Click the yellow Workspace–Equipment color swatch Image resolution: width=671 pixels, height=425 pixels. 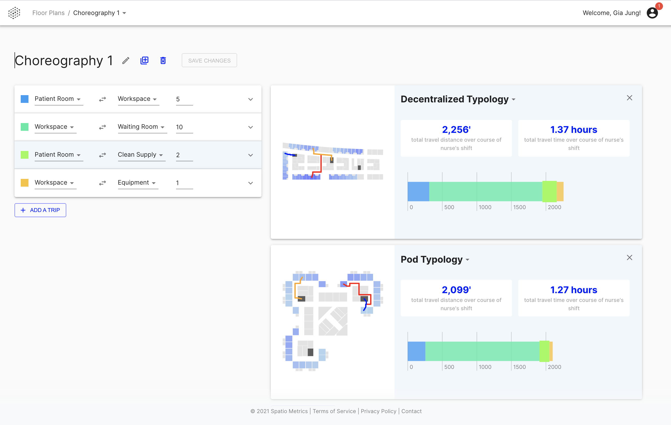[x=25, y=183]
